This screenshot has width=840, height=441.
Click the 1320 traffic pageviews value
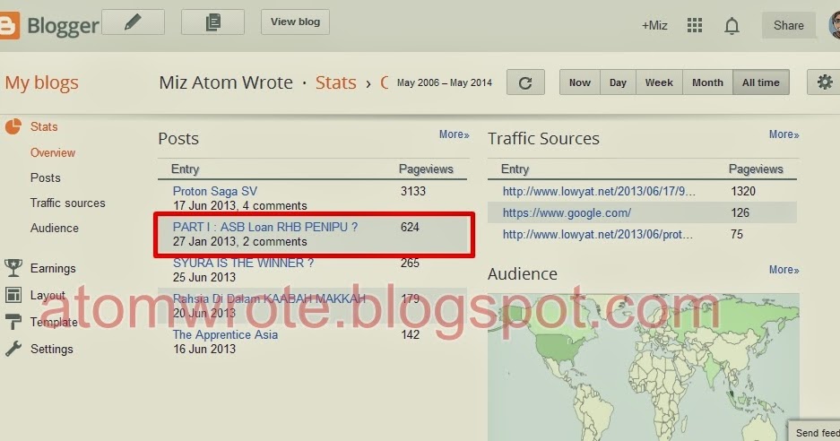click(x=743, y=191)
